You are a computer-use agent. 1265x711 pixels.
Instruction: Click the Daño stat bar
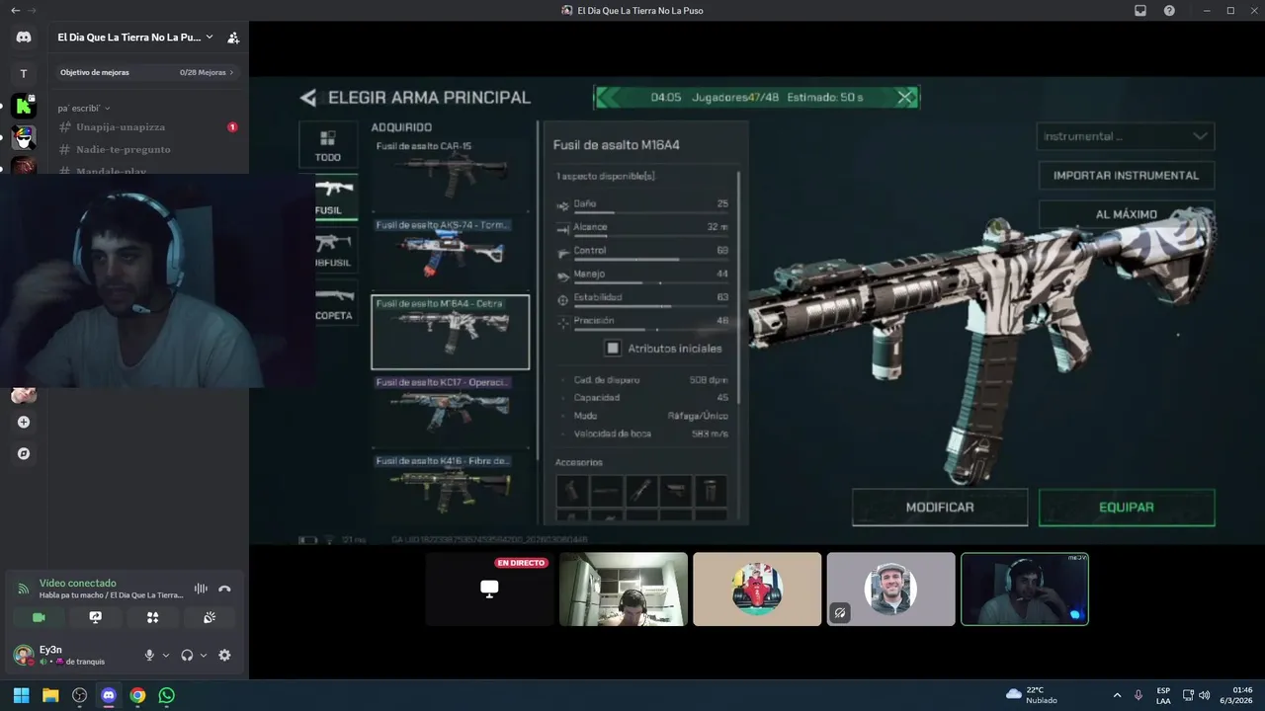tap(650, 211)
